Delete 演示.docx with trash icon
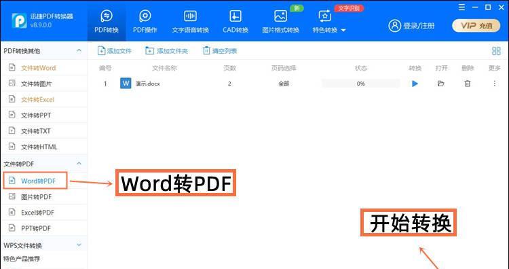This screenshot has height=269, width=509. click(467, 84)
